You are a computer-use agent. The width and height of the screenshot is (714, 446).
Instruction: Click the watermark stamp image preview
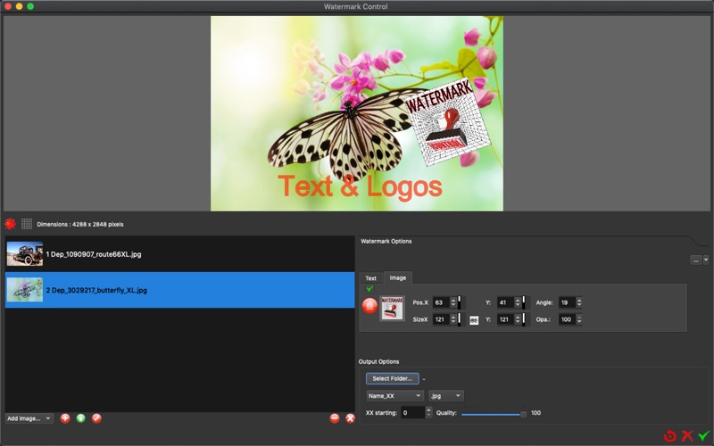[392, 309]
